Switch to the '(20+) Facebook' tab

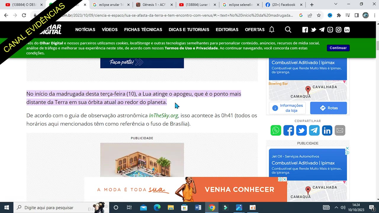click(284, 5)
